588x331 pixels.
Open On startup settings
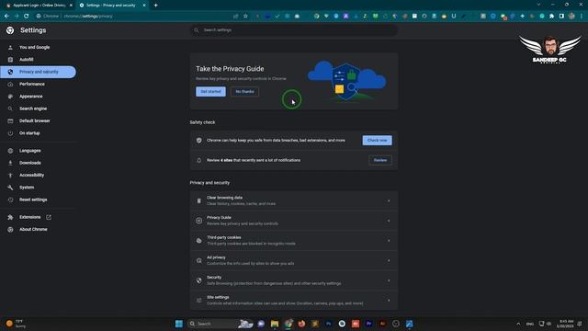click(29, 133)
